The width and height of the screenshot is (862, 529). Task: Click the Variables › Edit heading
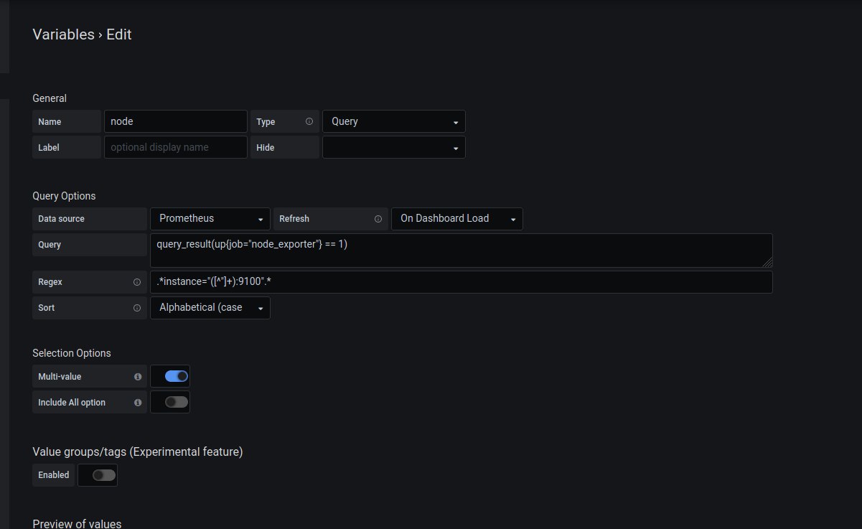[x=82, y=34]
